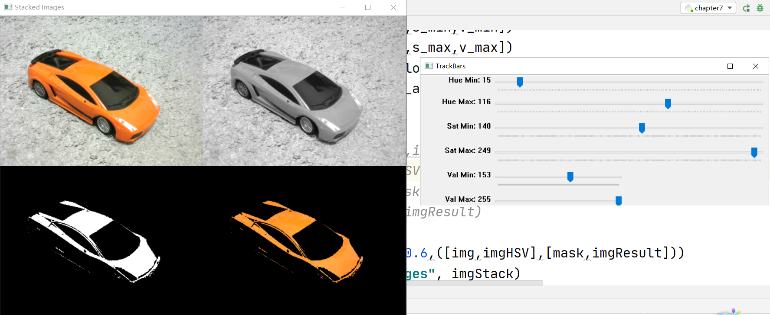Screen dimensions: 770x315
Task: Minimize the Stacked Images window
Action: pyautogui.click(x=343, y=7)
